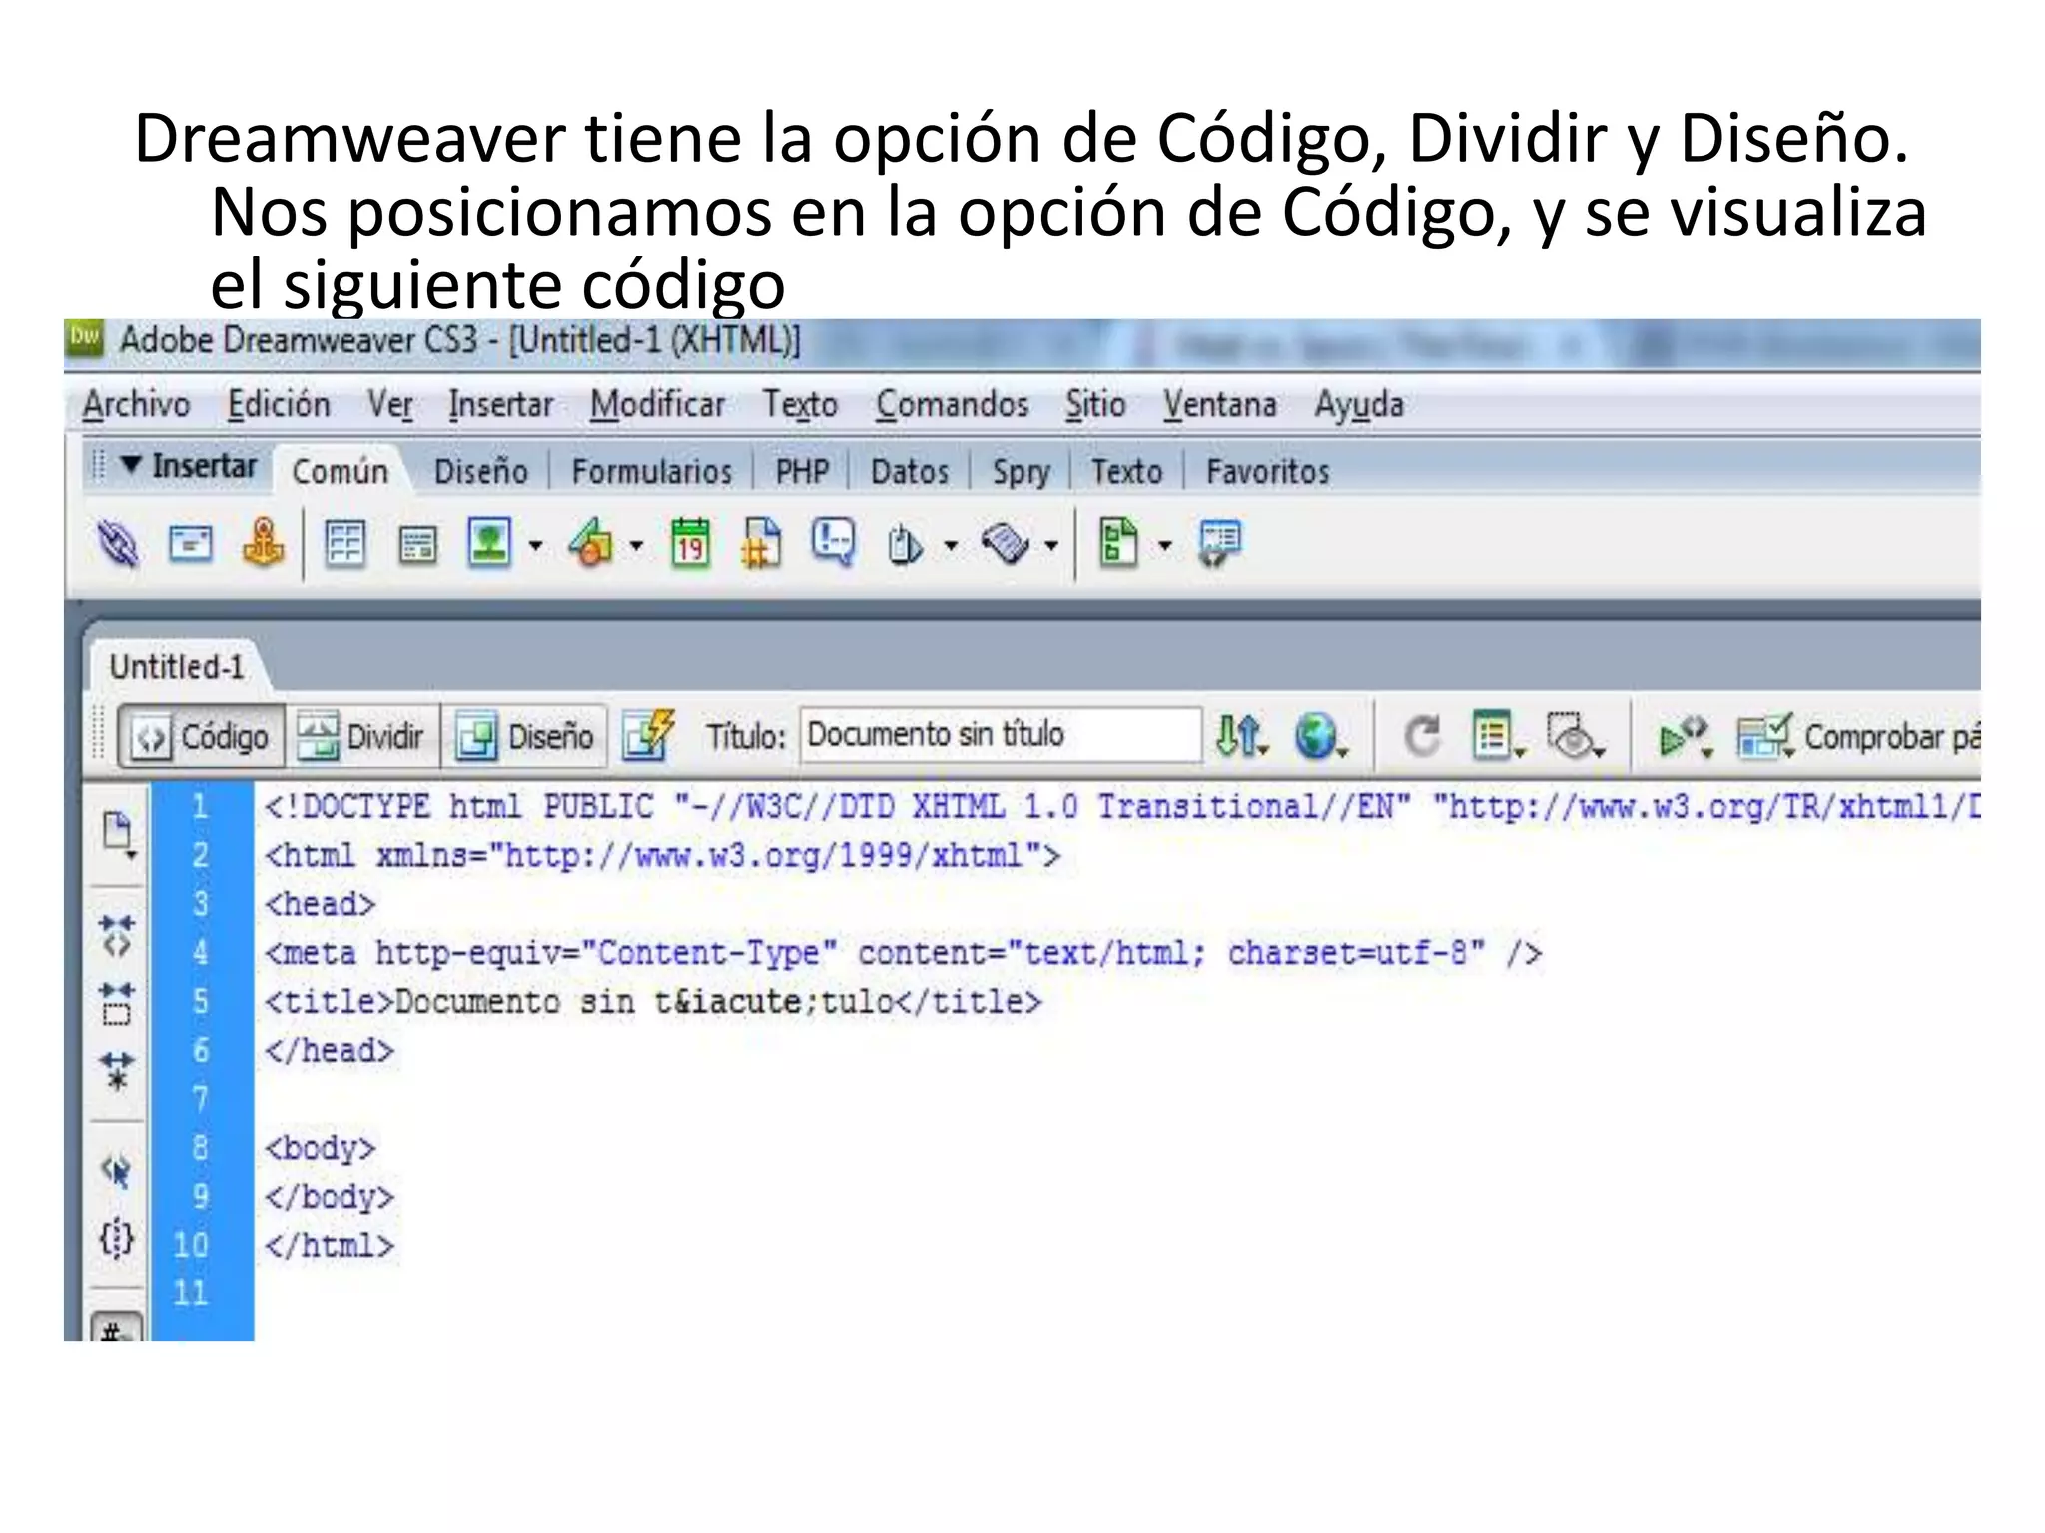
Task: Click the Live Data view icon
Action: 647,736
